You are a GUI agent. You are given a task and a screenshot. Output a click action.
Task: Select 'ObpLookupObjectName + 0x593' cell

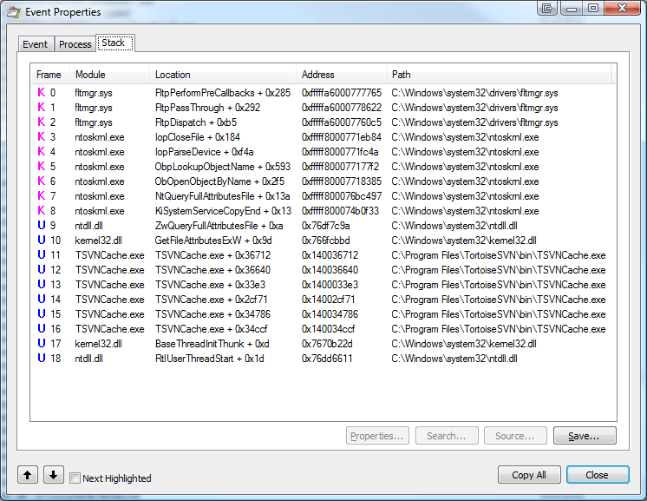[x=223, y=167]
